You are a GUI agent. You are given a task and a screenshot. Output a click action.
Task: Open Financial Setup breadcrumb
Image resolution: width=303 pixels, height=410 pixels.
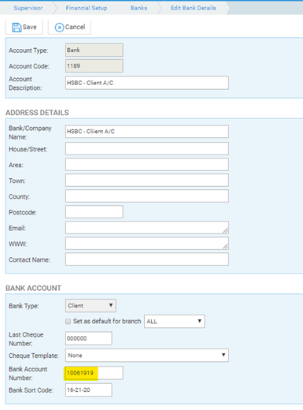point(87,8)
